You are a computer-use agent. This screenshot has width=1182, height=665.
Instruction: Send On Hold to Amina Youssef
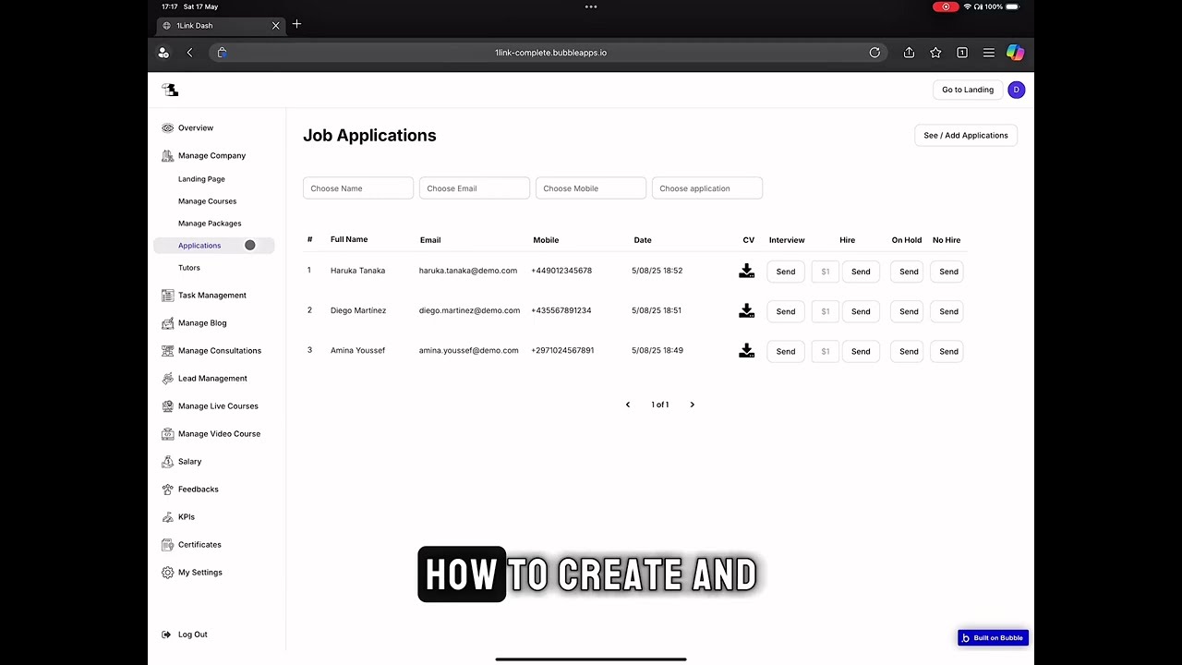tap(909, 351)
